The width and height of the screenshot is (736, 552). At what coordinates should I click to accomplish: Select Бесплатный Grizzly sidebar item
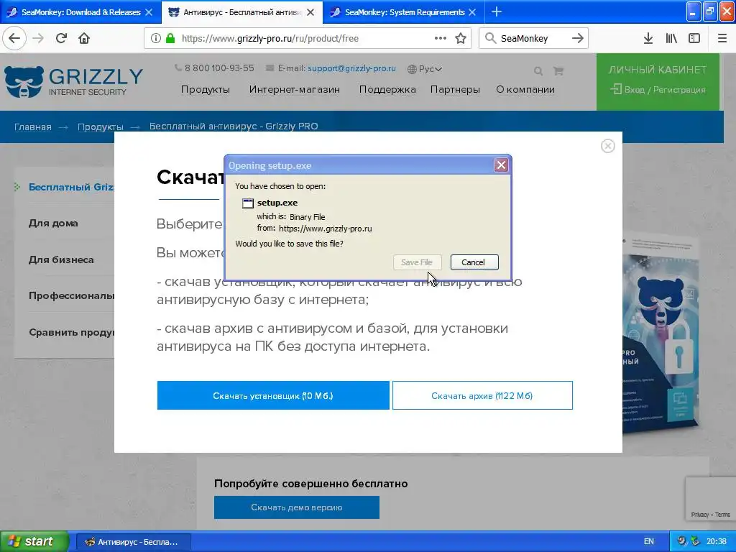coord(71,187)
